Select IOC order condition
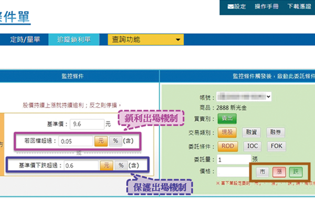315x202 pixels. pyautogui.click(x=253, y=146)
